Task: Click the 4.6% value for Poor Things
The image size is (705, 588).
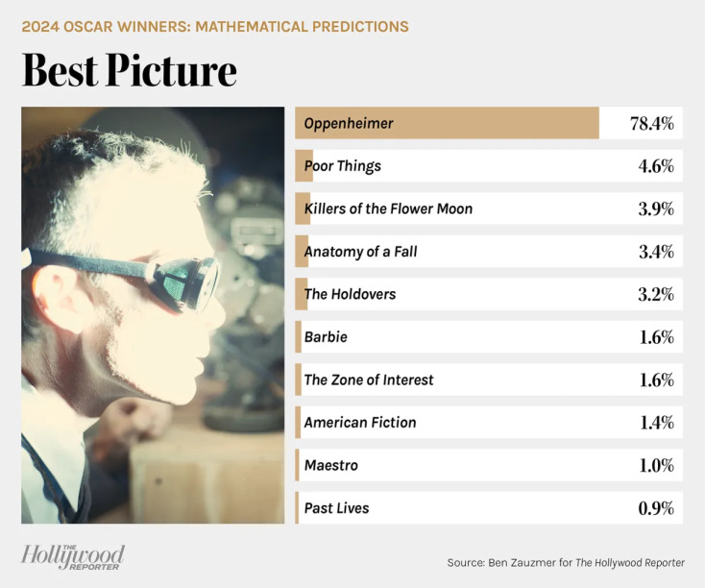Action: pos(656,166)
